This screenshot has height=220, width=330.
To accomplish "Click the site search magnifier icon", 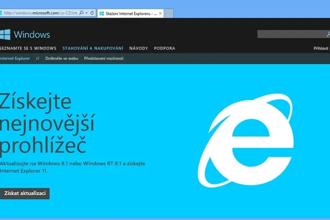I will [328, 34].
